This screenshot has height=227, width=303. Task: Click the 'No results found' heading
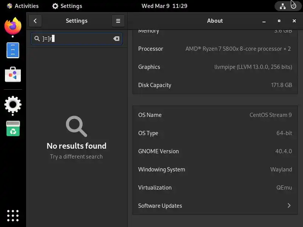pos(77,146)
